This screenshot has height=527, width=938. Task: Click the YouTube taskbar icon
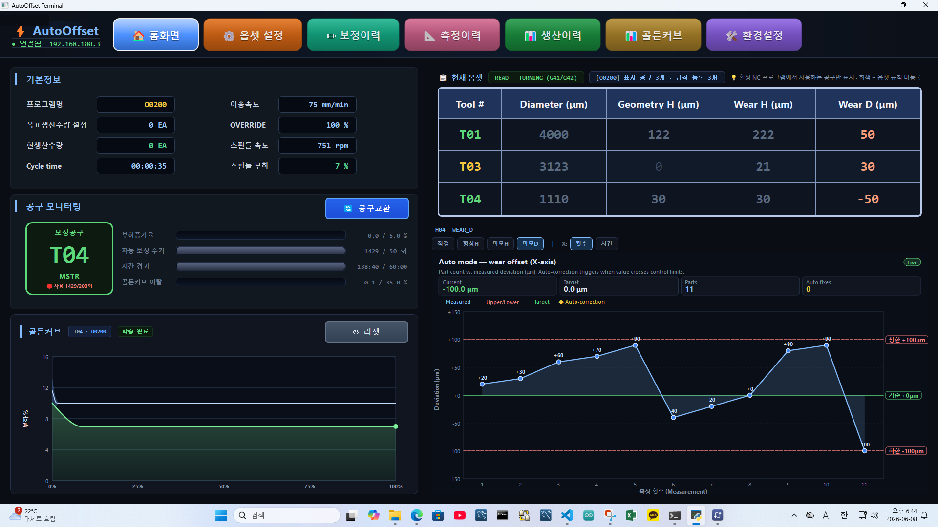(x=459, y=515)
